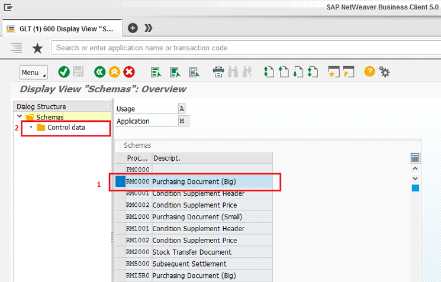Open the Menu dropdown button
Screen dimensions: 441x282
(33, 72)
